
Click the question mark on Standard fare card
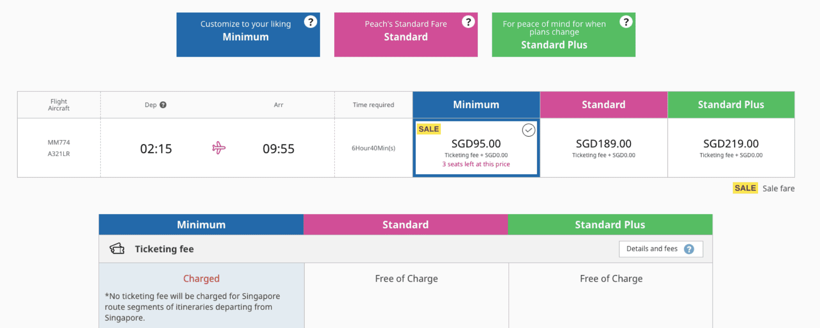click(468, 22)
